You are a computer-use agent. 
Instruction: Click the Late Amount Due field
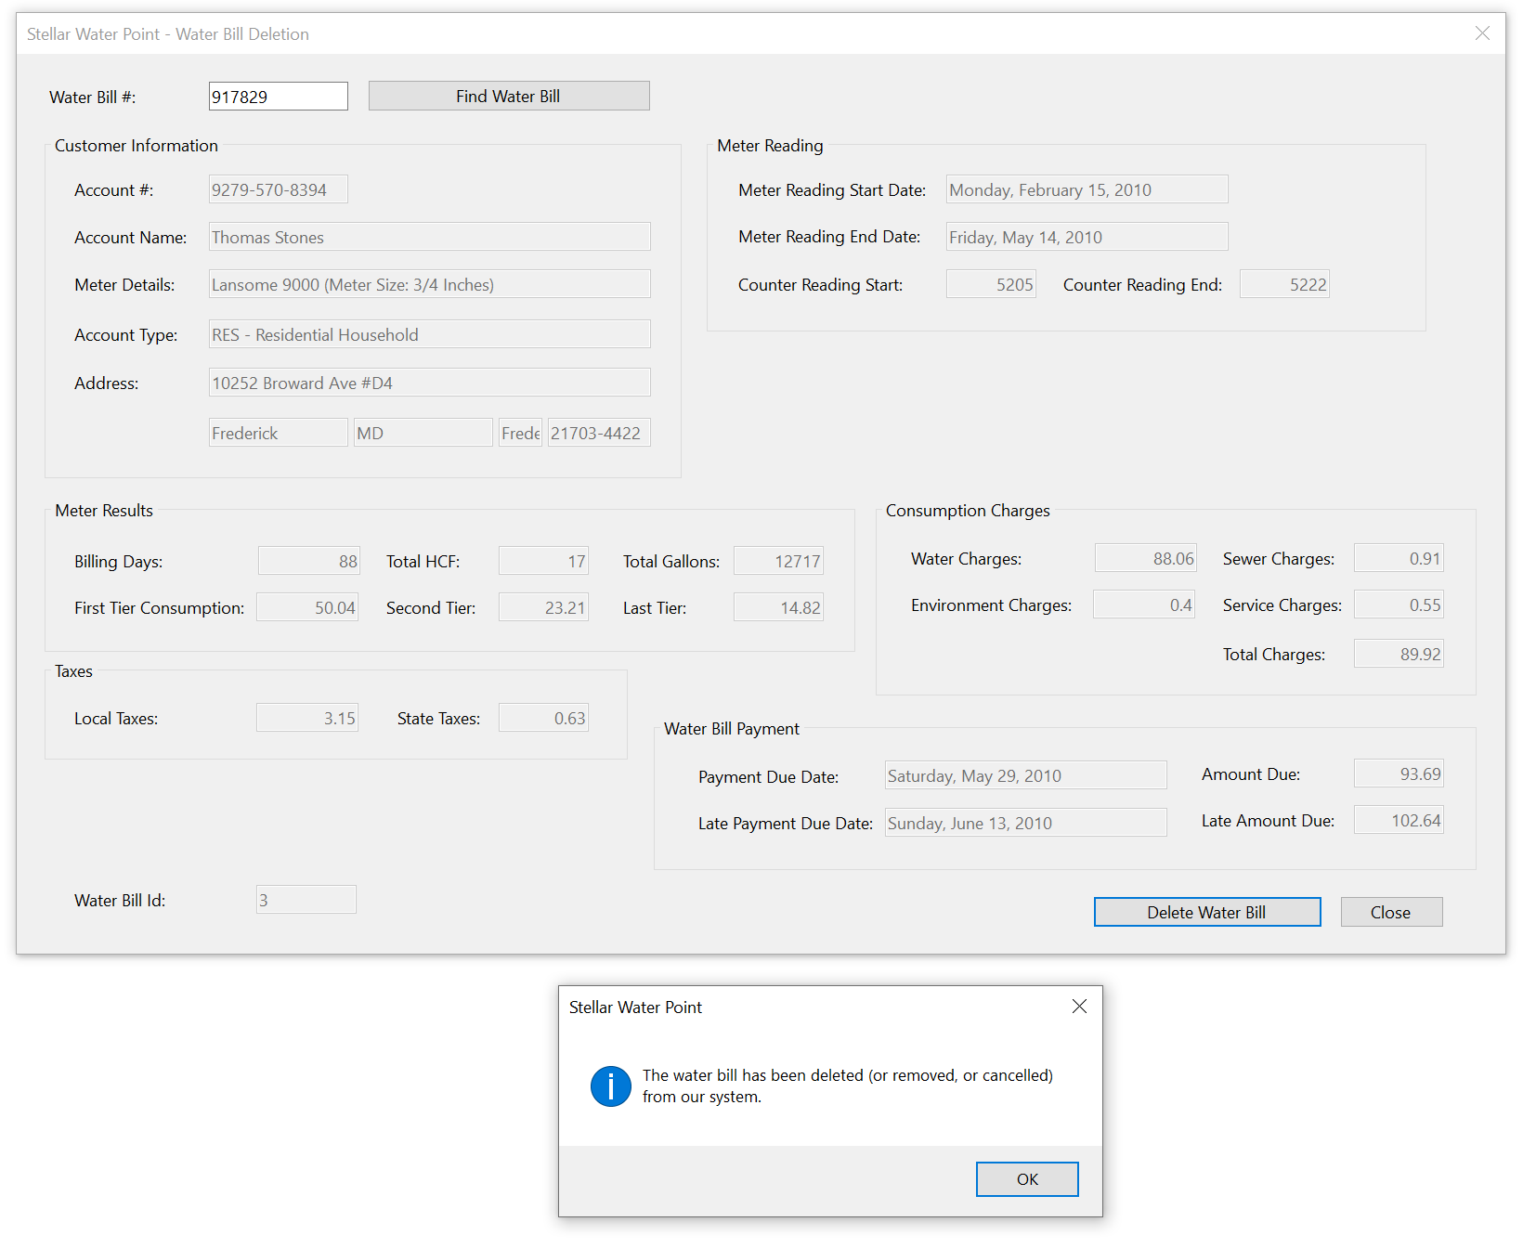(1399, 820)
